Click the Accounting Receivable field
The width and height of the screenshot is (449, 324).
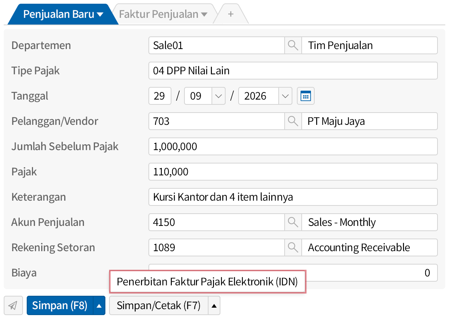(370, 247)
